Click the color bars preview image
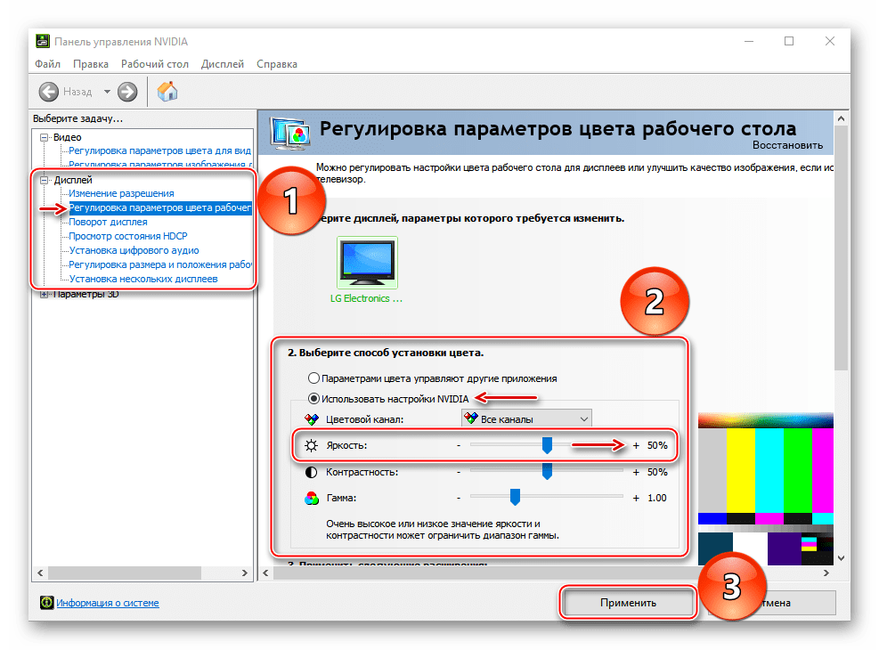879x650 pixels. tap(766, 489)
